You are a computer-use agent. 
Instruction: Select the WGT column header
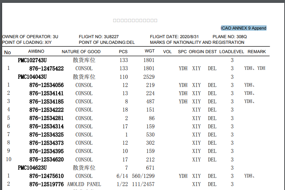pyautogui.click(x=149, y=51)
